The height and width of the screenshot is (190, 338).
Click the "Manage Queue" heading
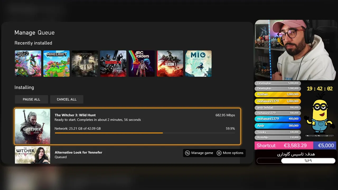click(x=35, y=33)
